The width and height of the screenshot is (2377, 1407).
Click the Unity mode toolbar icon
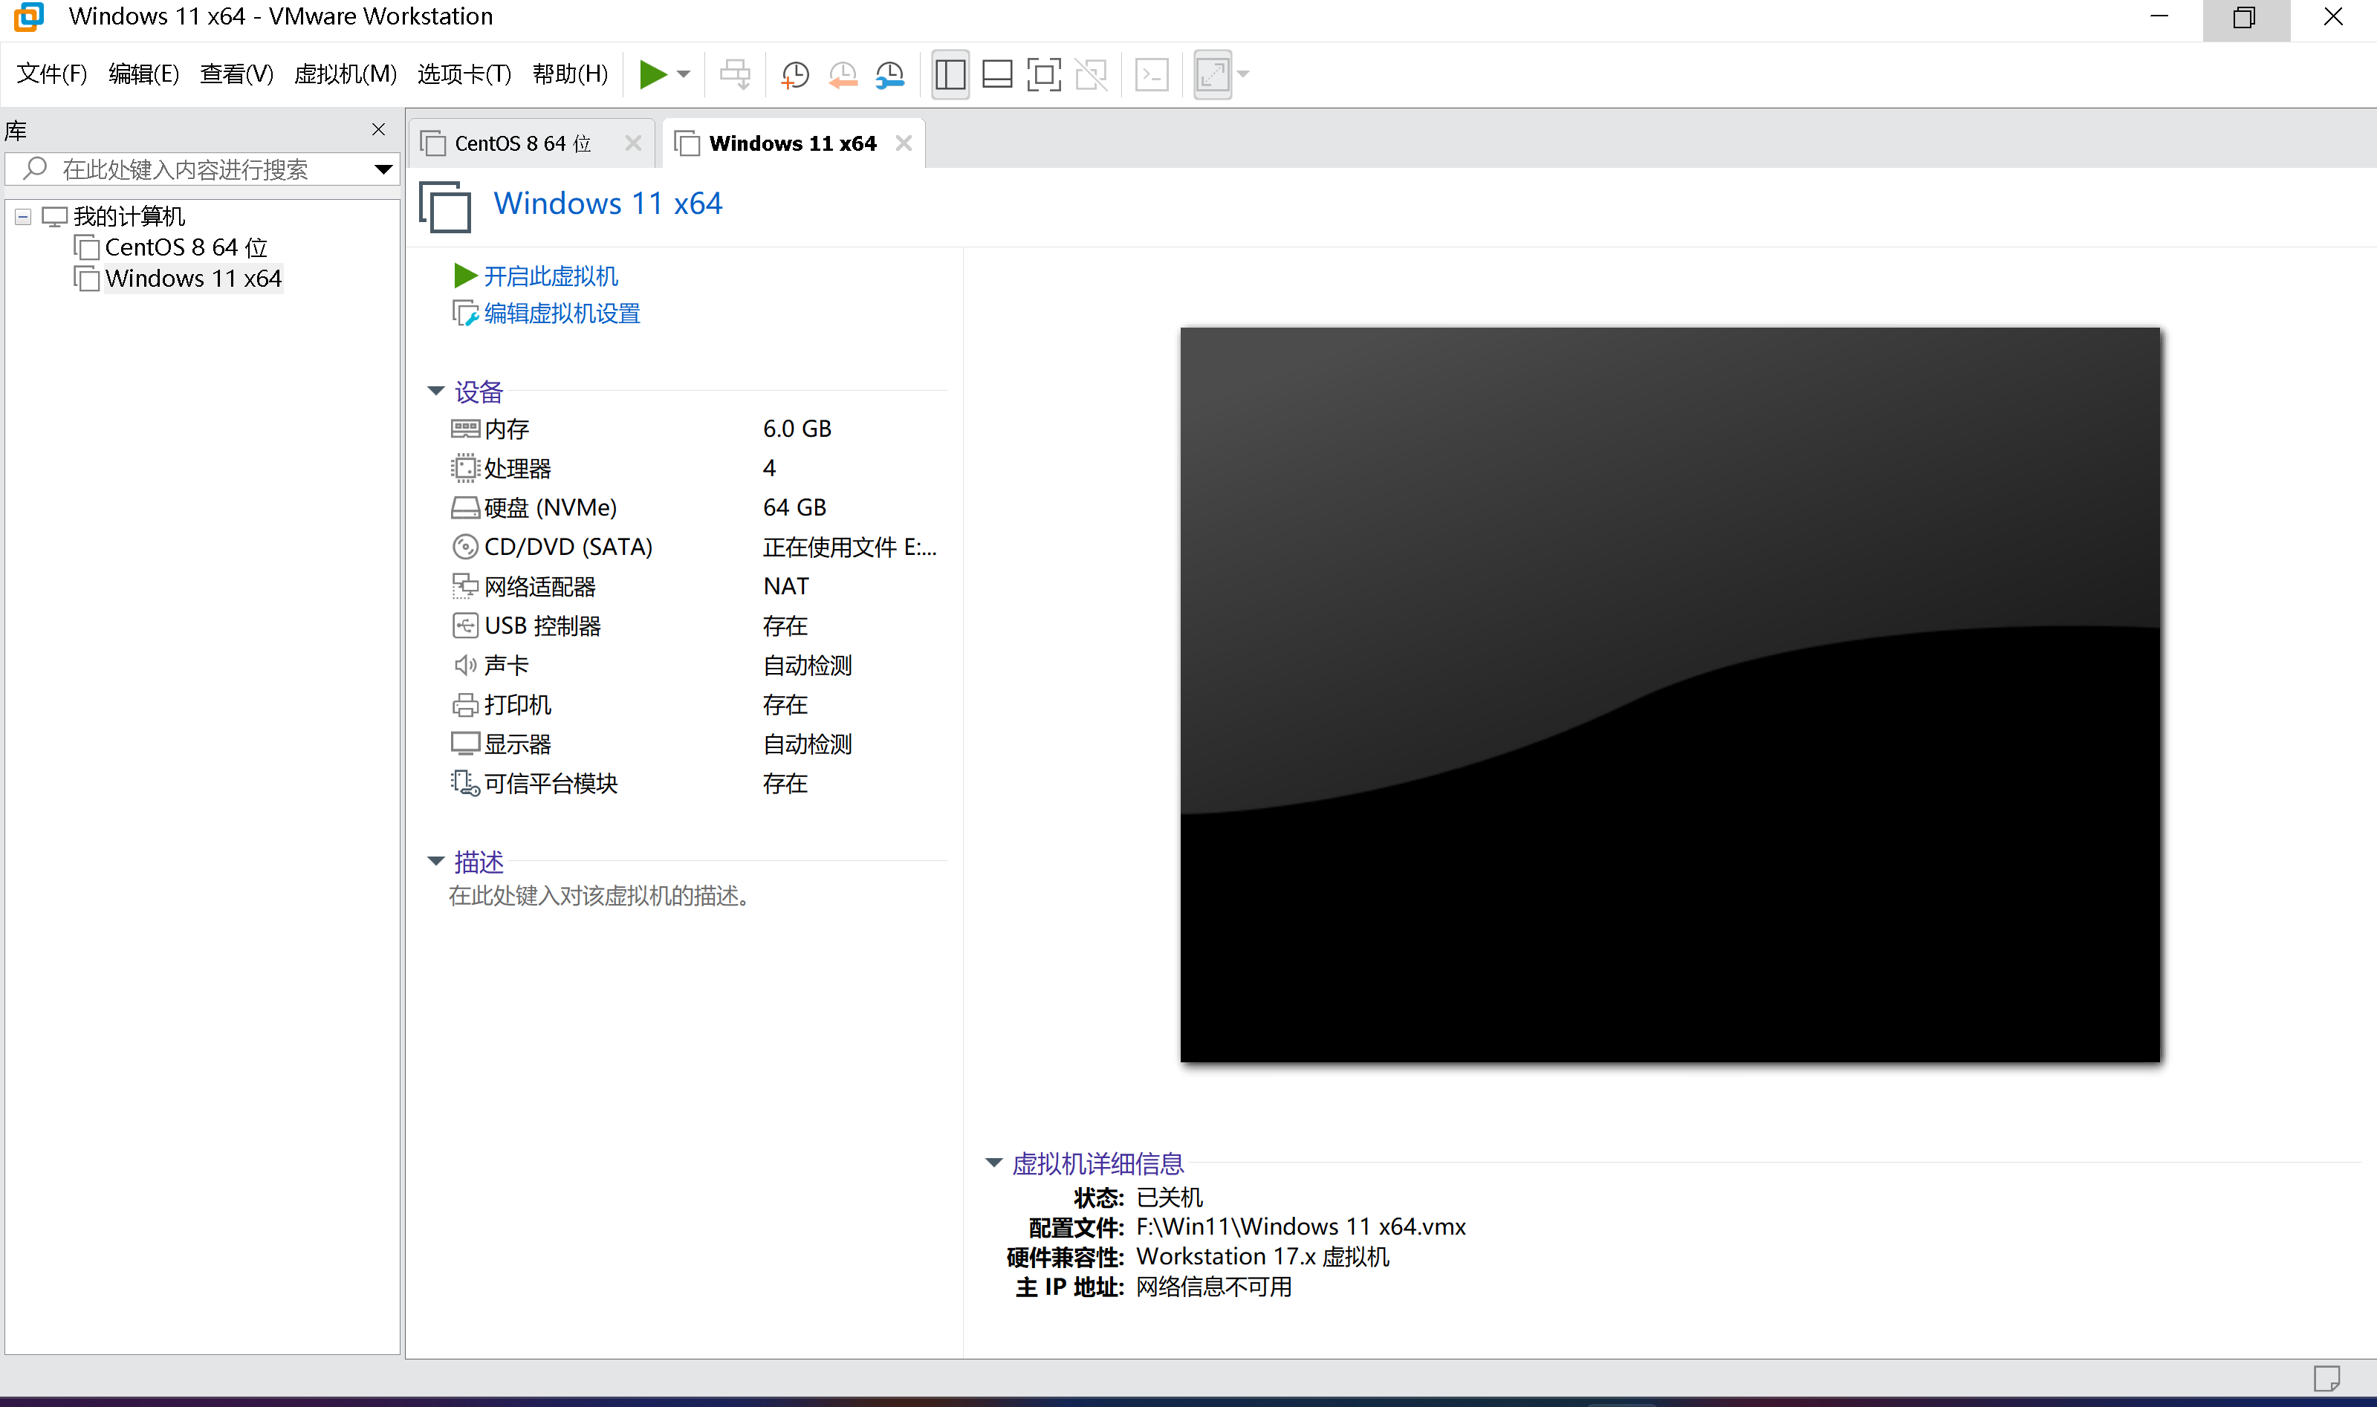point(1092,74)
